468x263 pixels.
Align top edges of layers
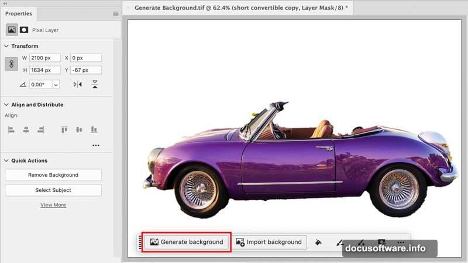click(x=64, y=129)
